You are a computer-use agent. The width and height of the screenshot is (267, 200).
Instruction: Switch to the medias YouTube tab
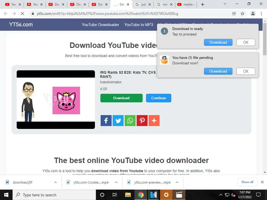186,4
